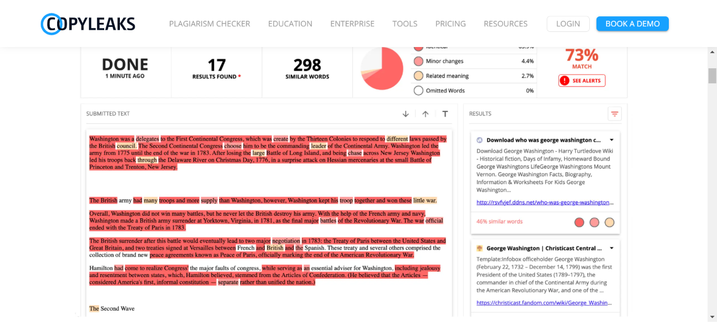
Task: Click the favicon of Christicast result
Action: tap(479, 248)
